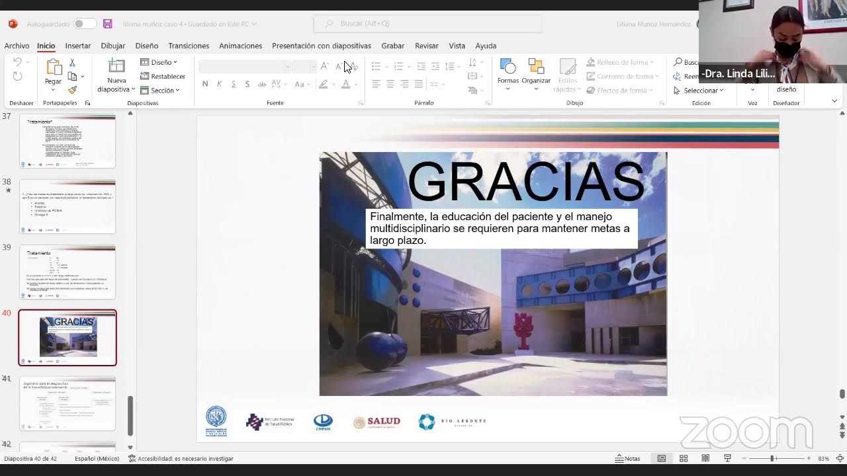Start slideshow from status bar icon
Screen dimensions: 847x476
point(727,458)
